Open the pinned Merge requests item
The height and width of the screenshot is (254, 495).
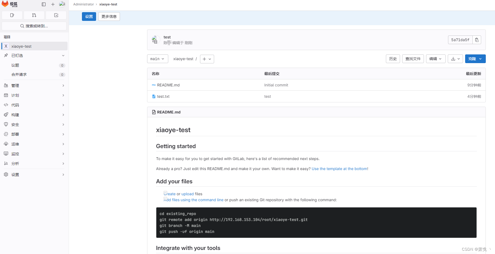click(34, 74)
